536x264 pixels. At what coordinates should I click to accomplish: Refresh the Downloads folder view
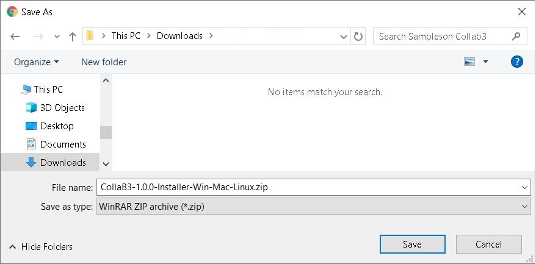click(x=358, y=36)
